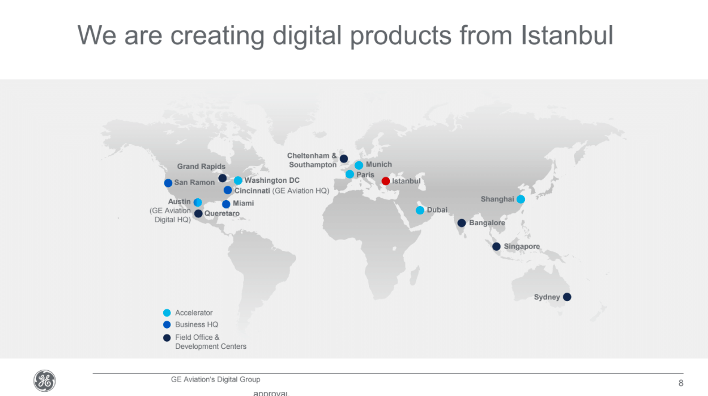Select the Bangalore location dot
The height and width of the screenshot is (396, 708).
click(462, 223)
